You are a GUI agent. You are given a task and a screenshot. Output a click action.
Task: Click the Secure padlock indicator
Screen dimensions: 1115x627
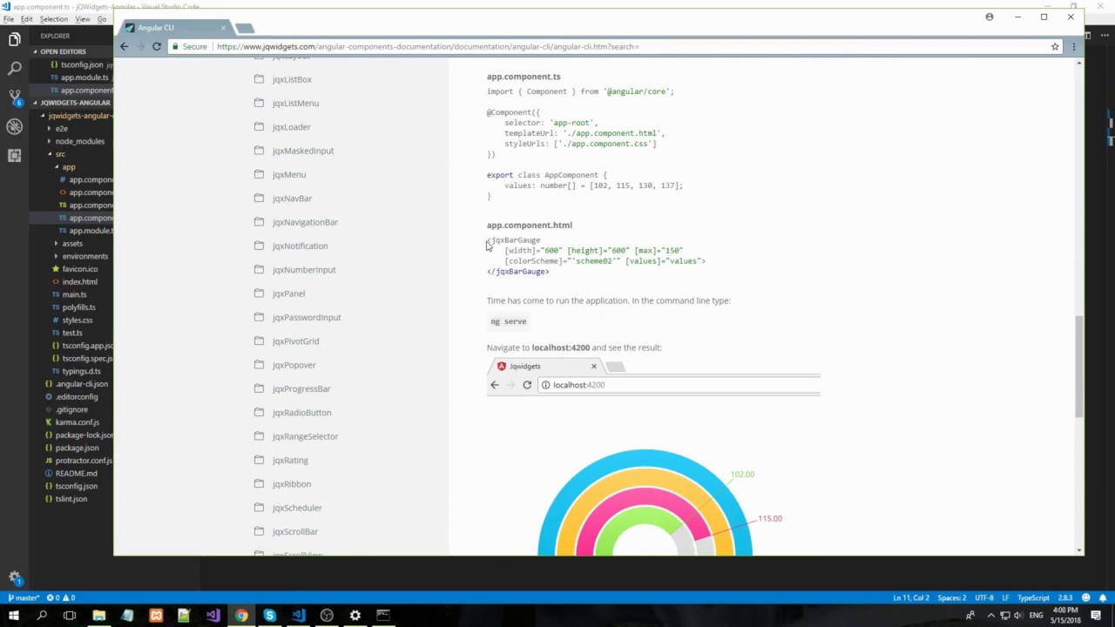189,46
